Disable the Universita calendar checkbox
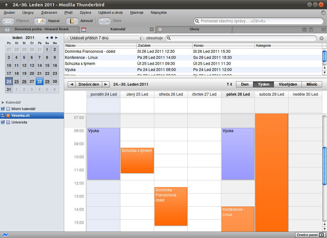327x238 pixels. pyautogui.click(x=3, y=122)
